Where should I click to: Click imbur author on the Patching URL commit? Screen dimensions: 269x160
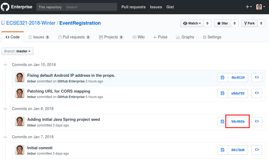point(32,97)
